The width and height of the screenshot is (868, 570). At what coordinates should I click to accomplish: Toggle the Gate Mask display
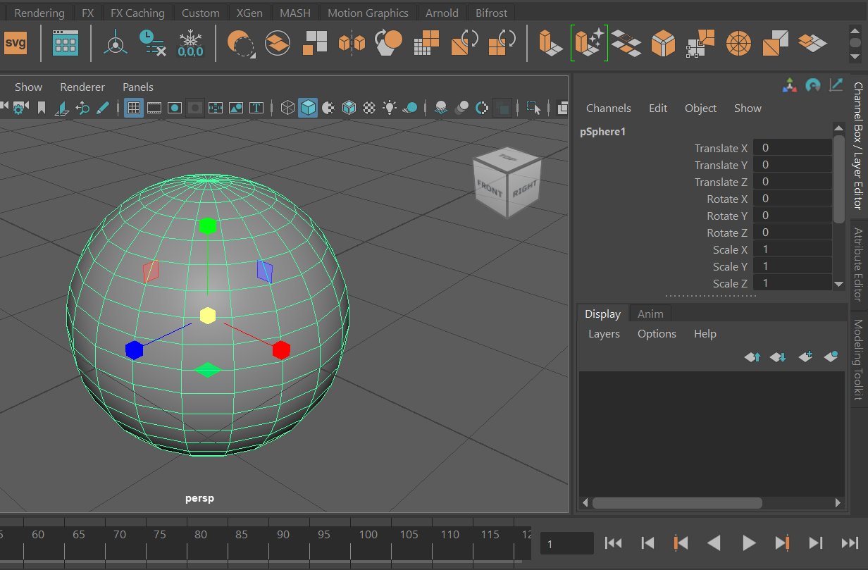coord(195,108)
